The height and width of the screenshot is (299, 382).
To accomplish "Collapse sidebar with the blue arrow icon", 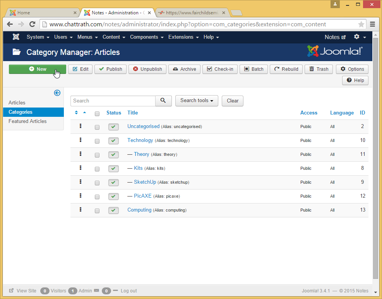I will [x=57, y=93].
